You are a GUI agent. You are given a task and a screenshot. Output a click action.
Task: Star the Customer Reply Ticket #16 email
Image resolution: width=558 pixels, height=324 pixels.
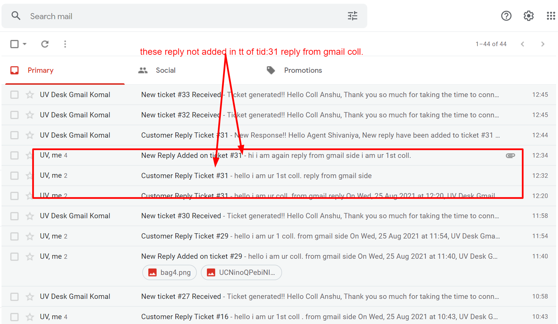(30, 317)
